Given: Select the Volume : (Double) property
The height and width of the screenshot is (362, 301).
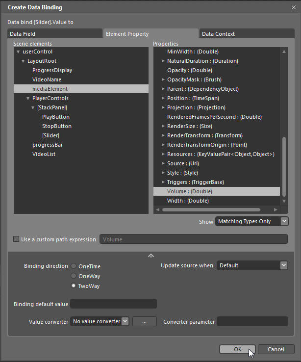Looking at the screenshot, I should tap(217, 191).
